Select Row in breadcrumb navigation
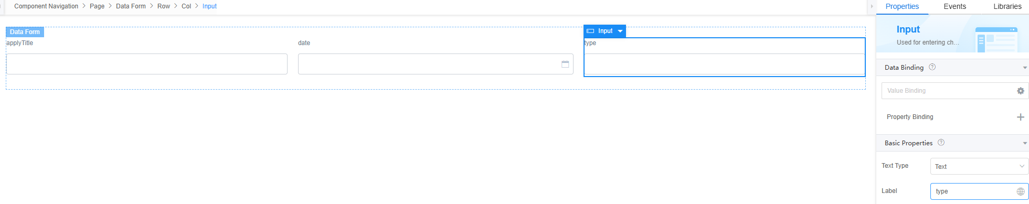Viewport: 1029px width, 204px height. click(164, 6)
